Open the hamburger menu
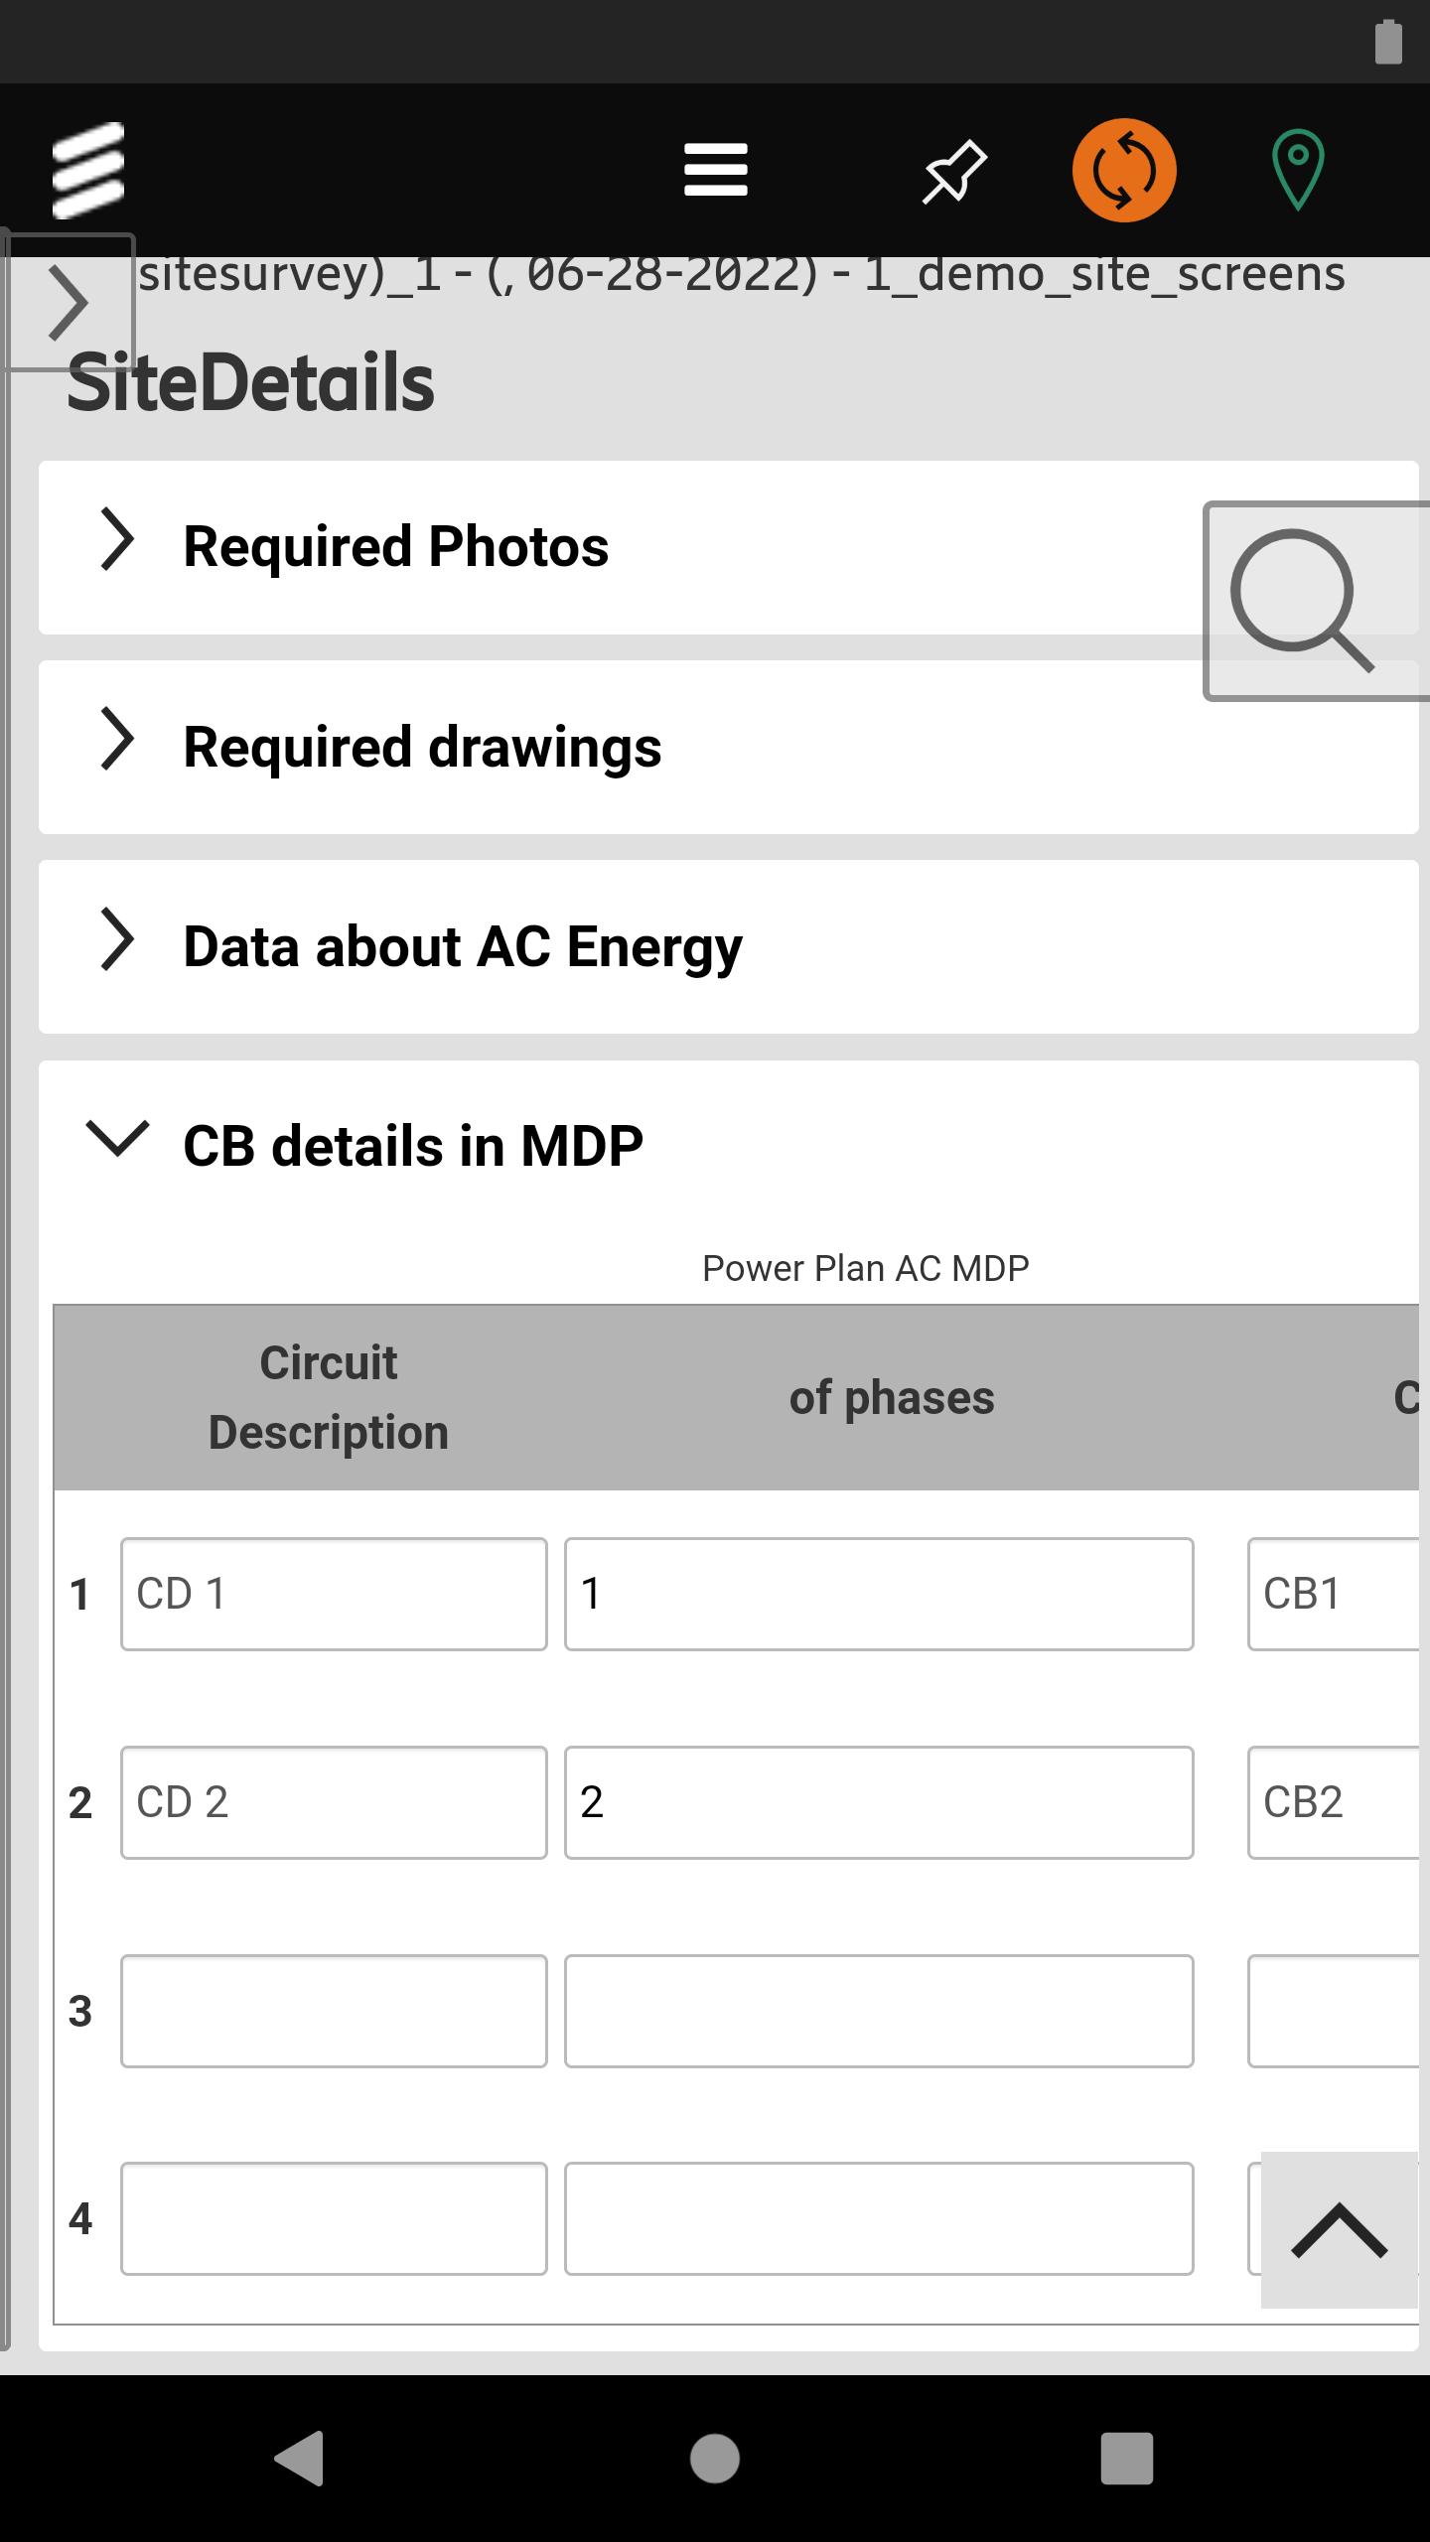This screenshot has height=2542, width=1430. pos(715,170)
